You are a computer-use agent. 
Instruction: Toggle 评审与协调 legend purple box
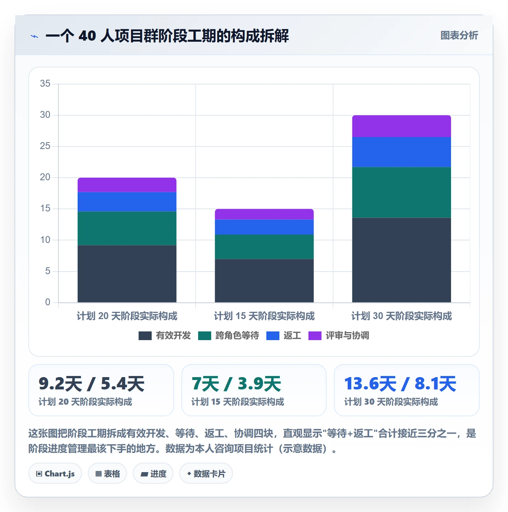pyautogui.click(x=315, y=336)
